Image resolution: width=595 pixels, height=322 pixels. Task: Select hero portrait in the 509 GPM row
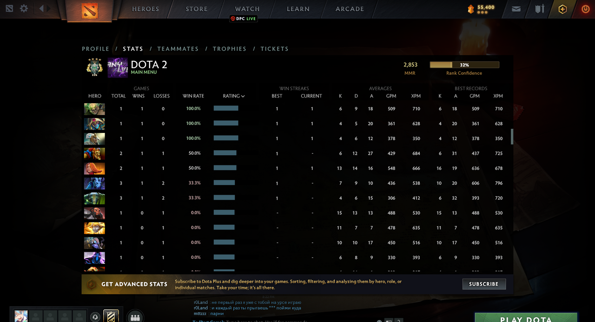tap(94, 109)
